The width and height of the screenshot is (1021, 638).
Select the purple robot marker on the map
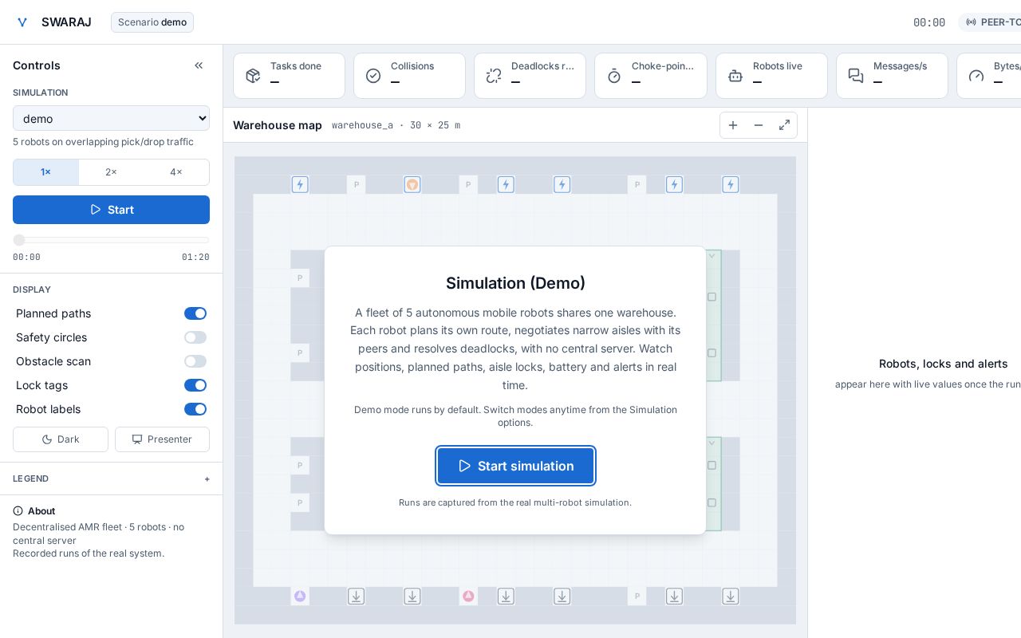[300, 596]
